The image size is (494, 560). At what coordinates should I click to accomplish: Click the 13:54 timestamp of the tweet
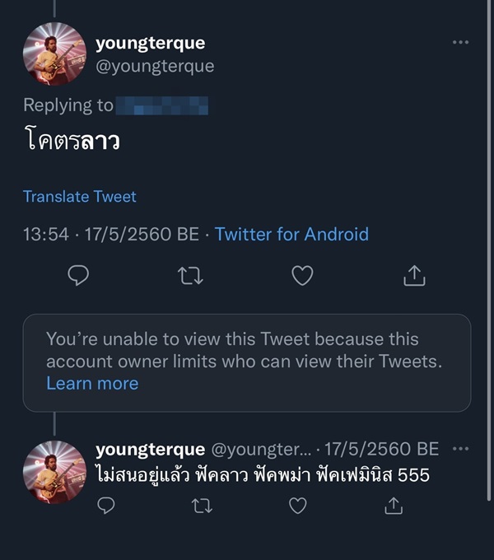tap(46, 234)
